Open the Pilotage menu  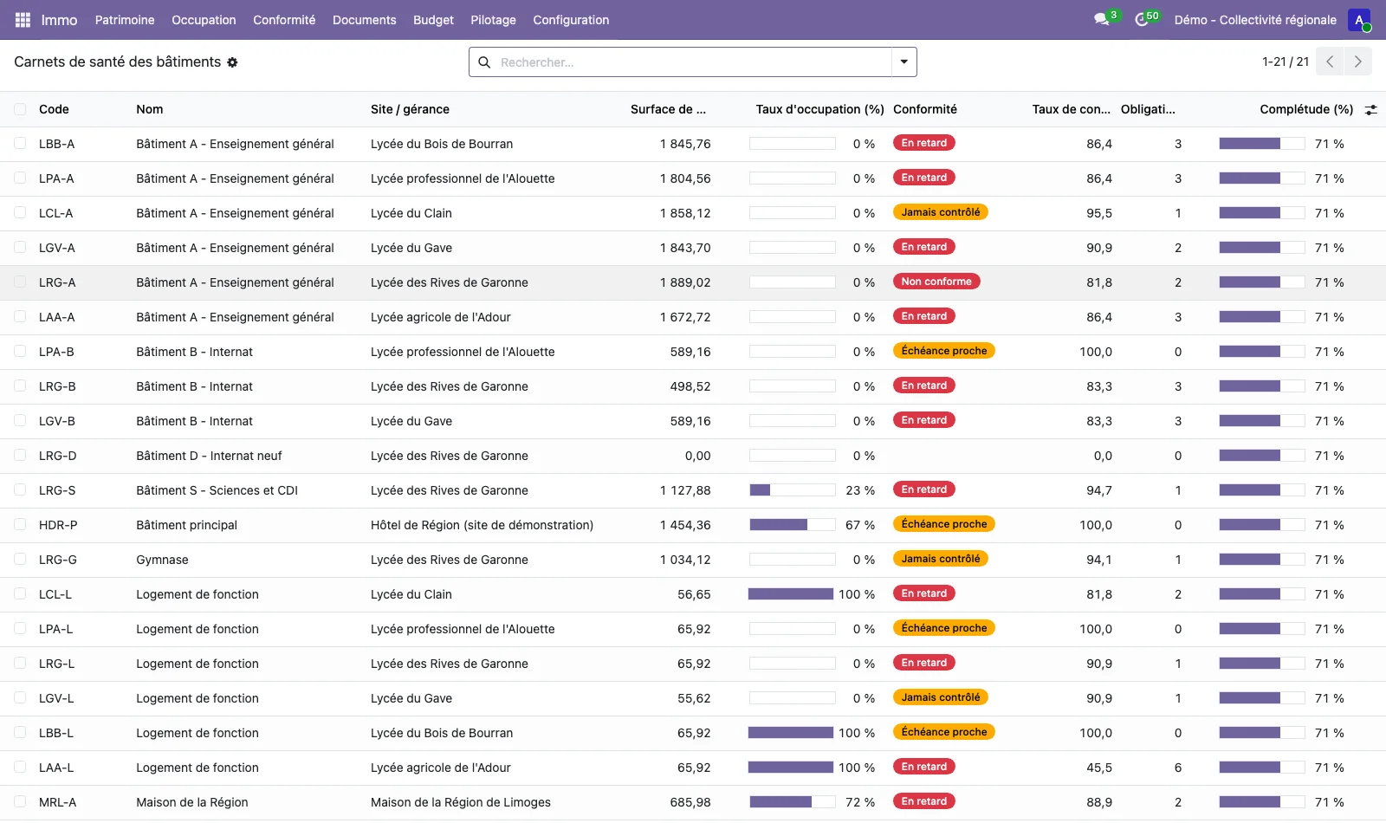click(x=493, y=20)
